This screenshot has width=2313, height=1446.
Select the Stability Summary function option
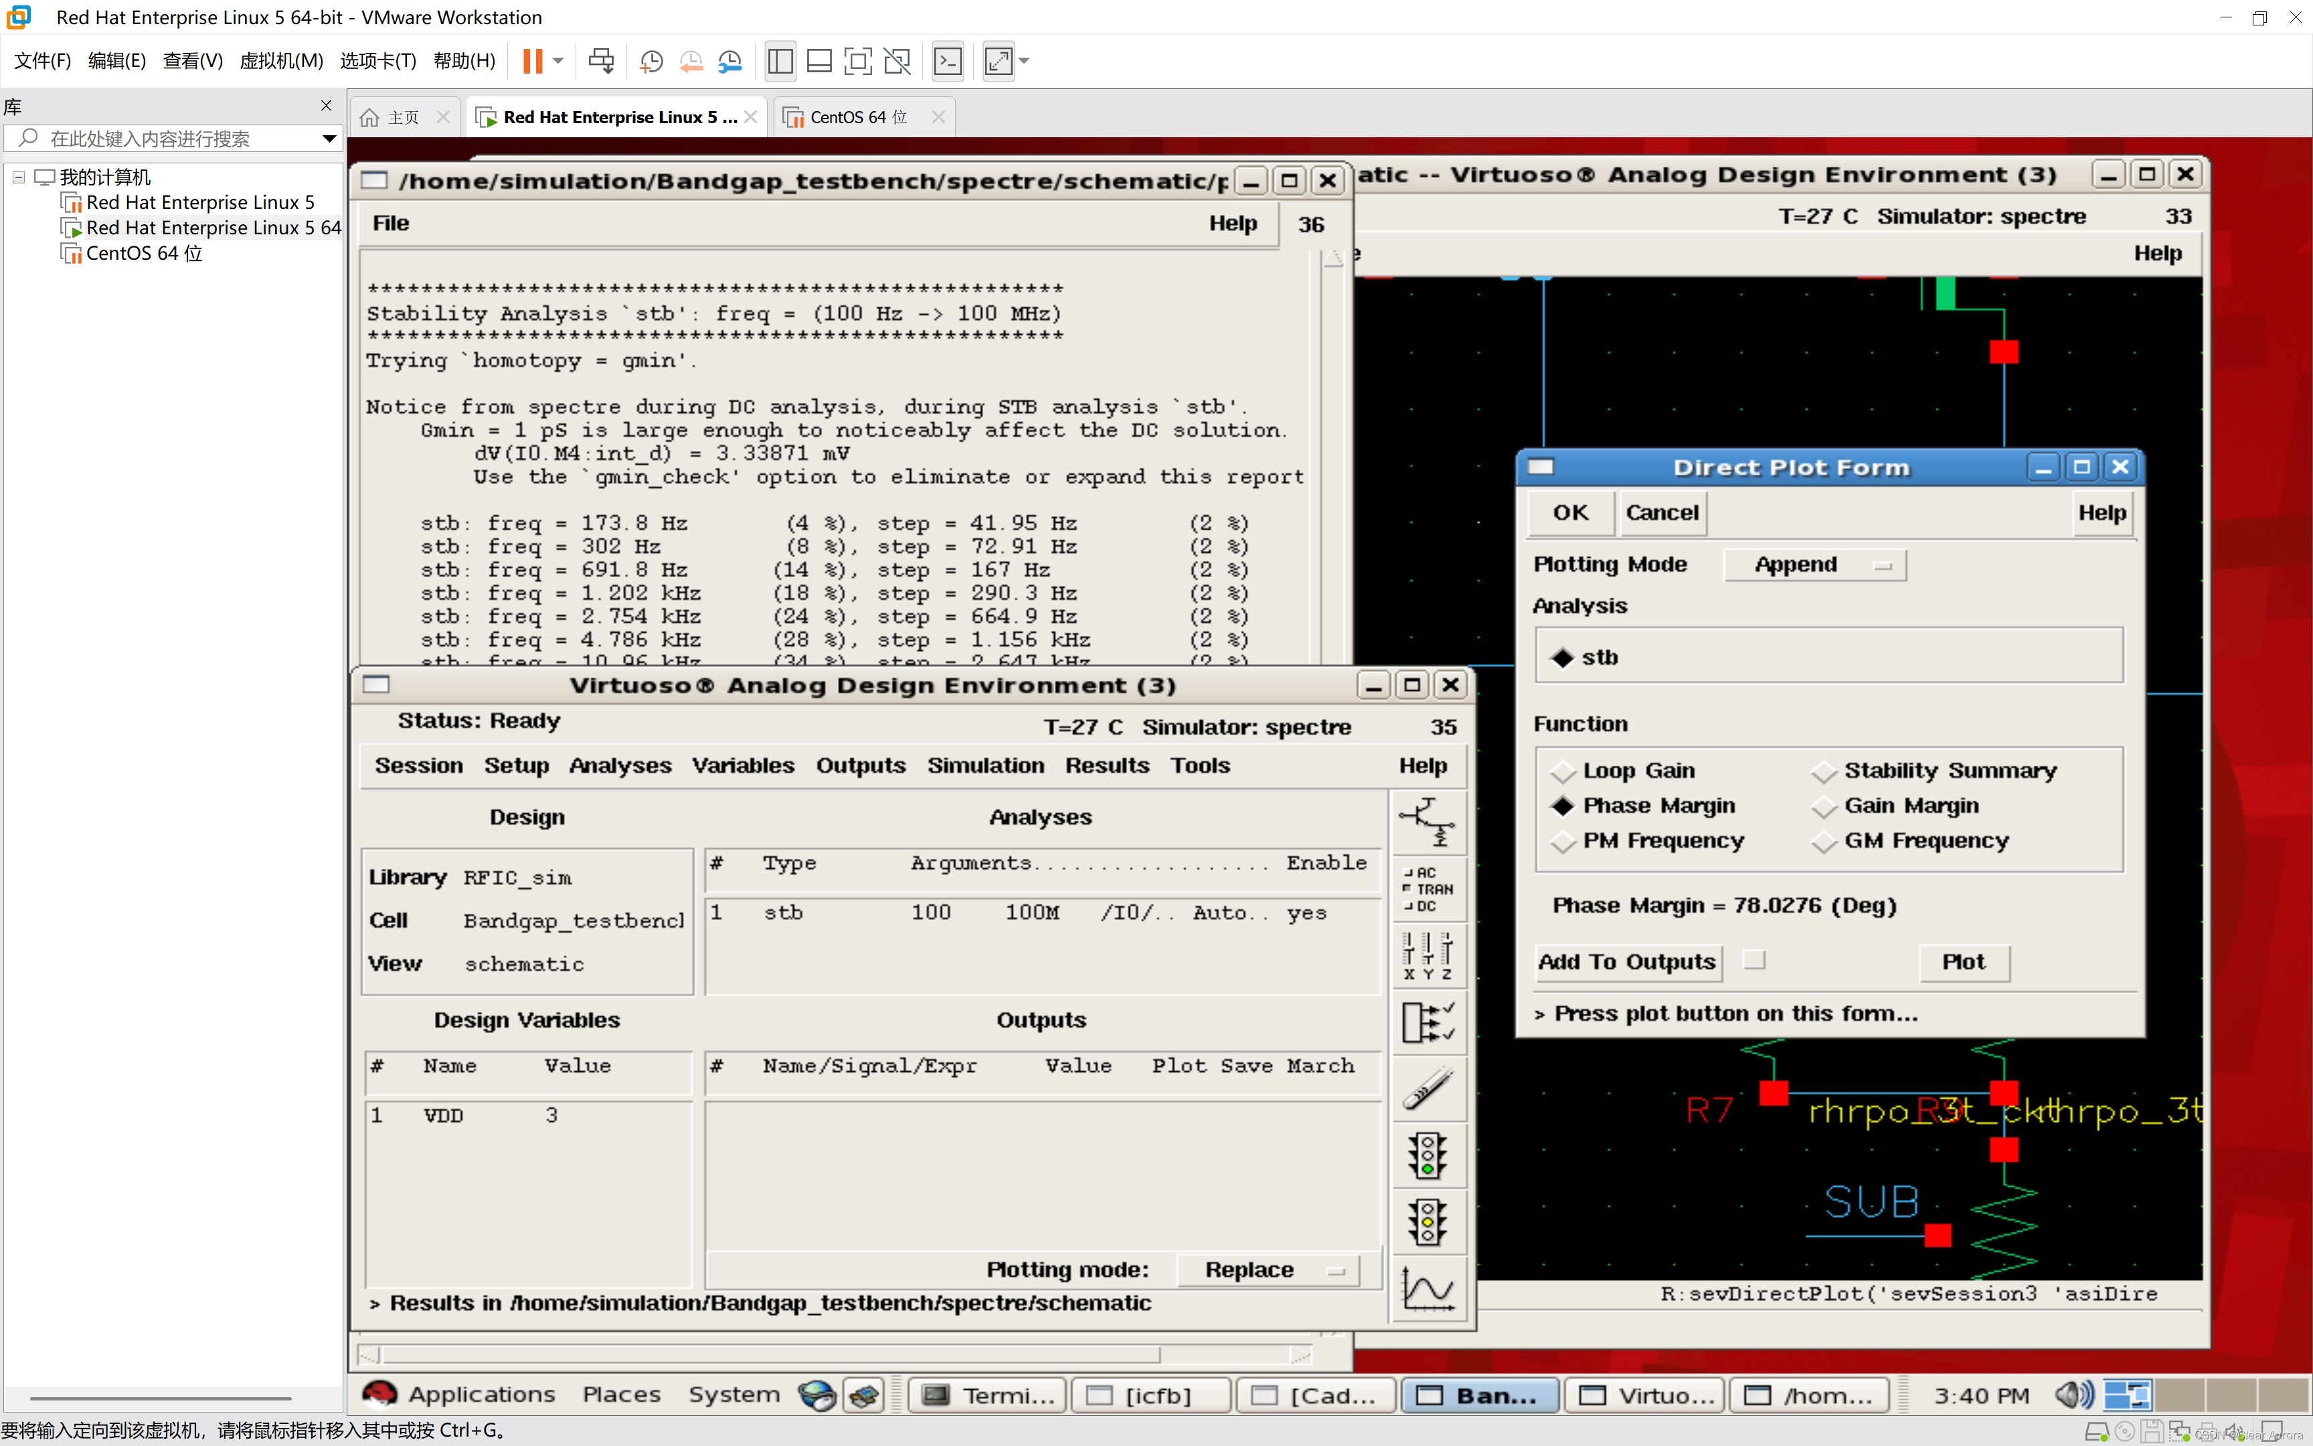click(1824, 771)
